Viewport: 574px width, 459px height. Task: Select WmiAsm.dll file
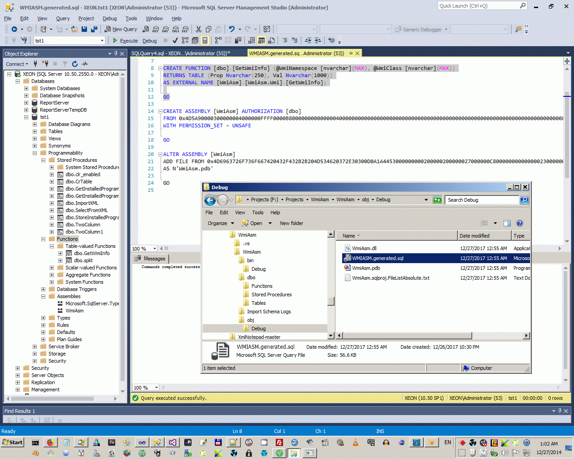coord(364,248)
